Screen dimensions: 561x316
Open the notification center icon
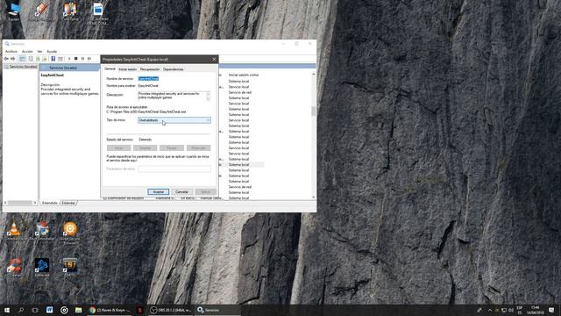[x=551, y=310]
